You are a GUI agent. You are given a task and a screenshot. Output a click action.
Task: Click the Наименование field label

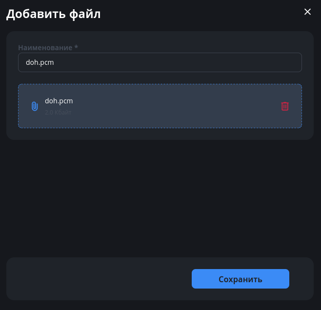45,47
